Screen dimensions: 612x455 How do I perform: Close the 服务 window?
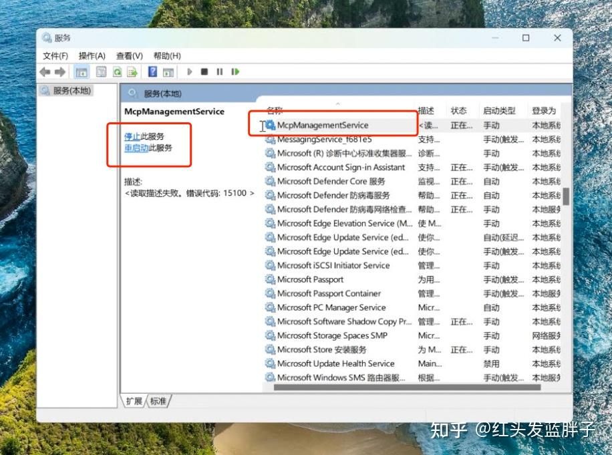[x=557, y=38]
